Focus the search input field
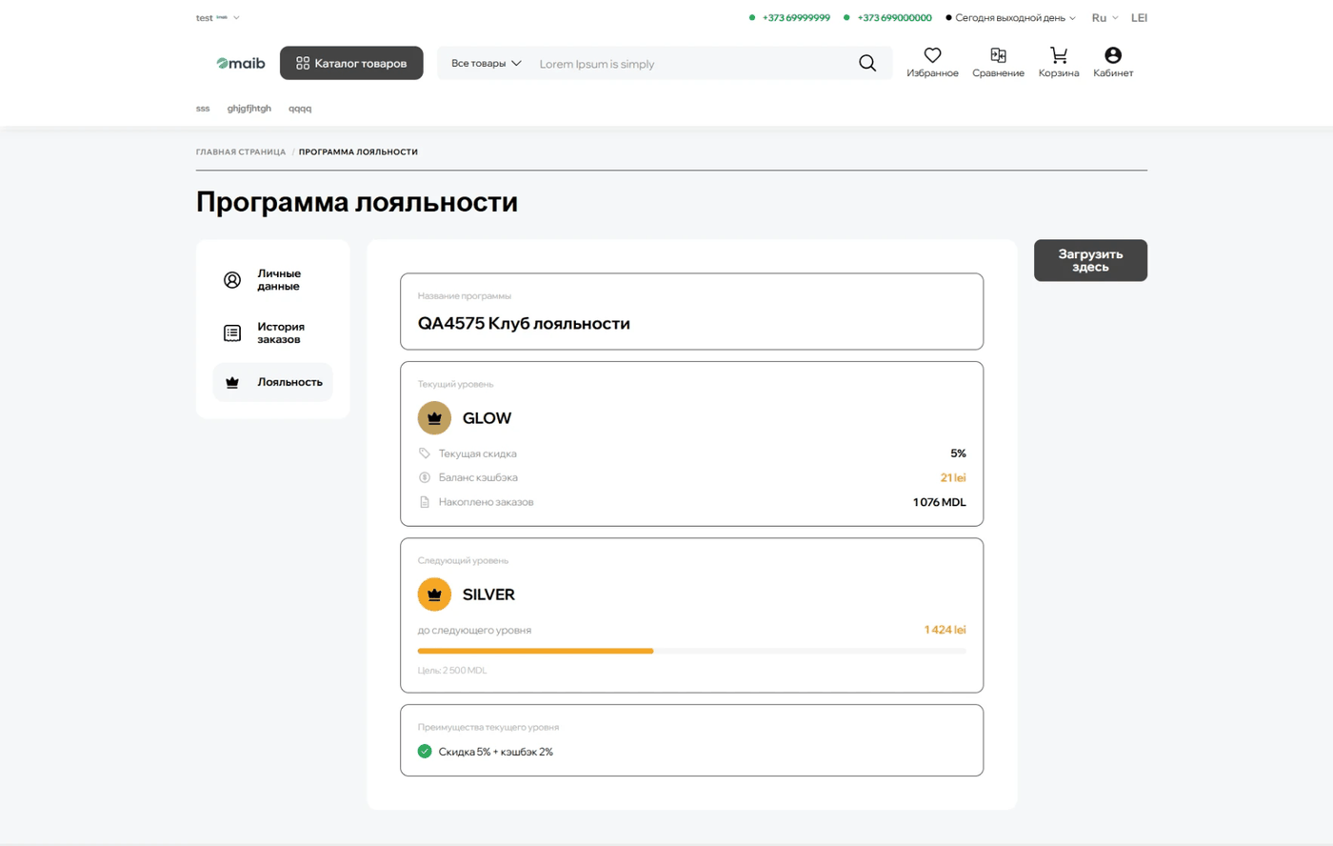This screenshot has width=1333, height=846. [691, 64]
